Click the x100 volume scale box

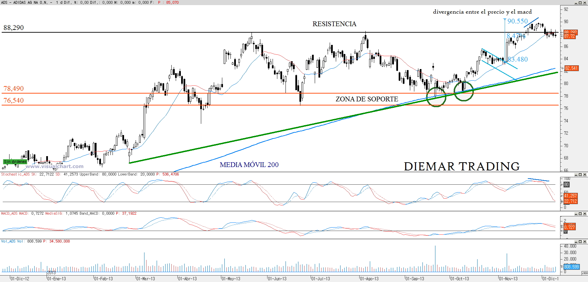[585, 273]
